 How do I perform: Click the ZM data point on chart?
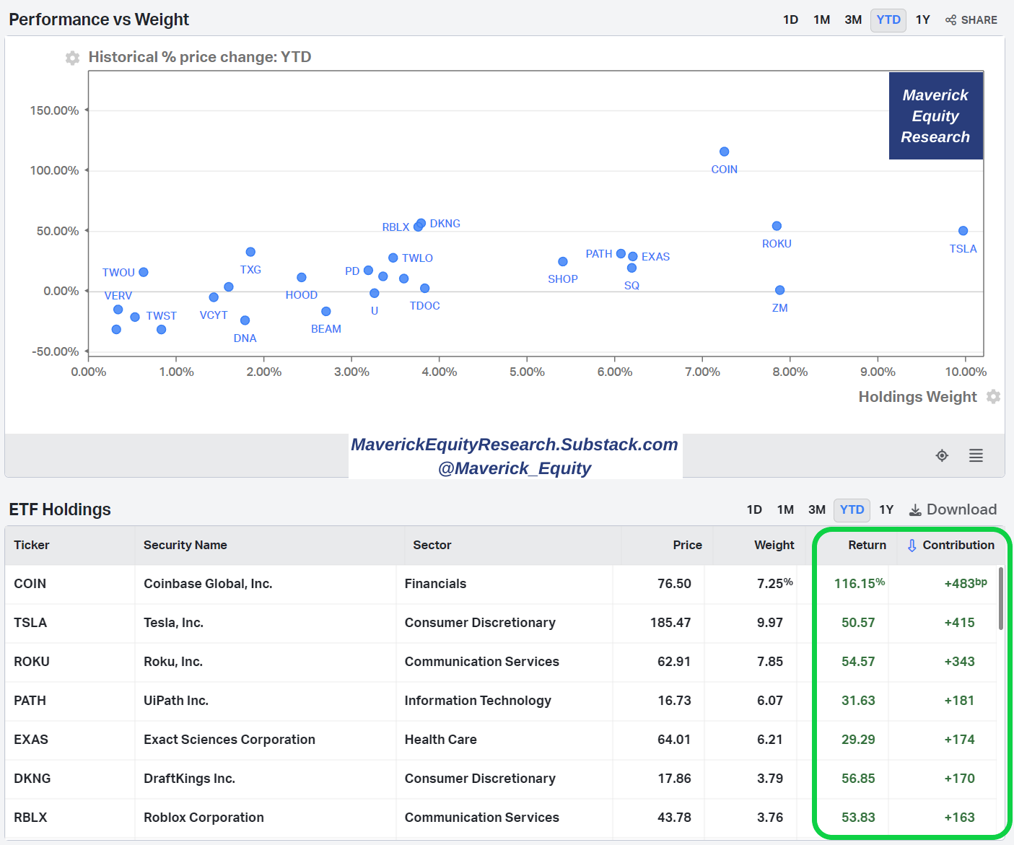(779, 290)
